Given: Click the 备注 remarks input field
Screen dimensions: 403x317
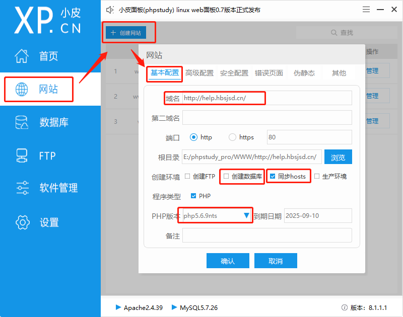Looking at the screenshot, I should coord(267,235).
